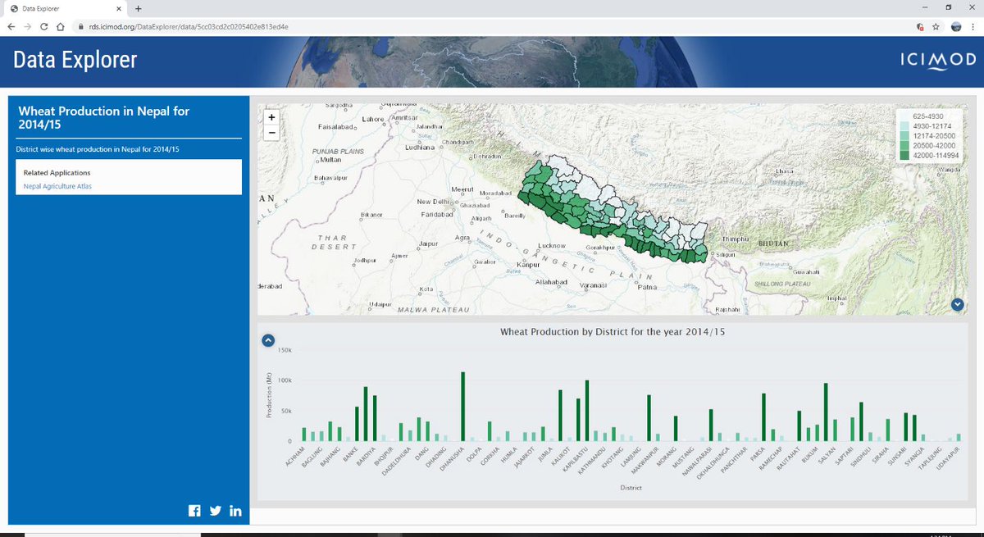The width and height of the screenshot is (984, 537).
Task: Zoom out the map with minus button
Action: click(x=271, y=132)
